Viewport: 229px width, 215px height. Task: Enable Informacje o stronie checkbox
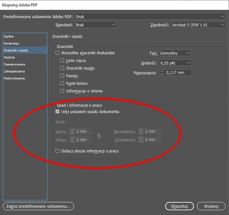click(62, 91)
